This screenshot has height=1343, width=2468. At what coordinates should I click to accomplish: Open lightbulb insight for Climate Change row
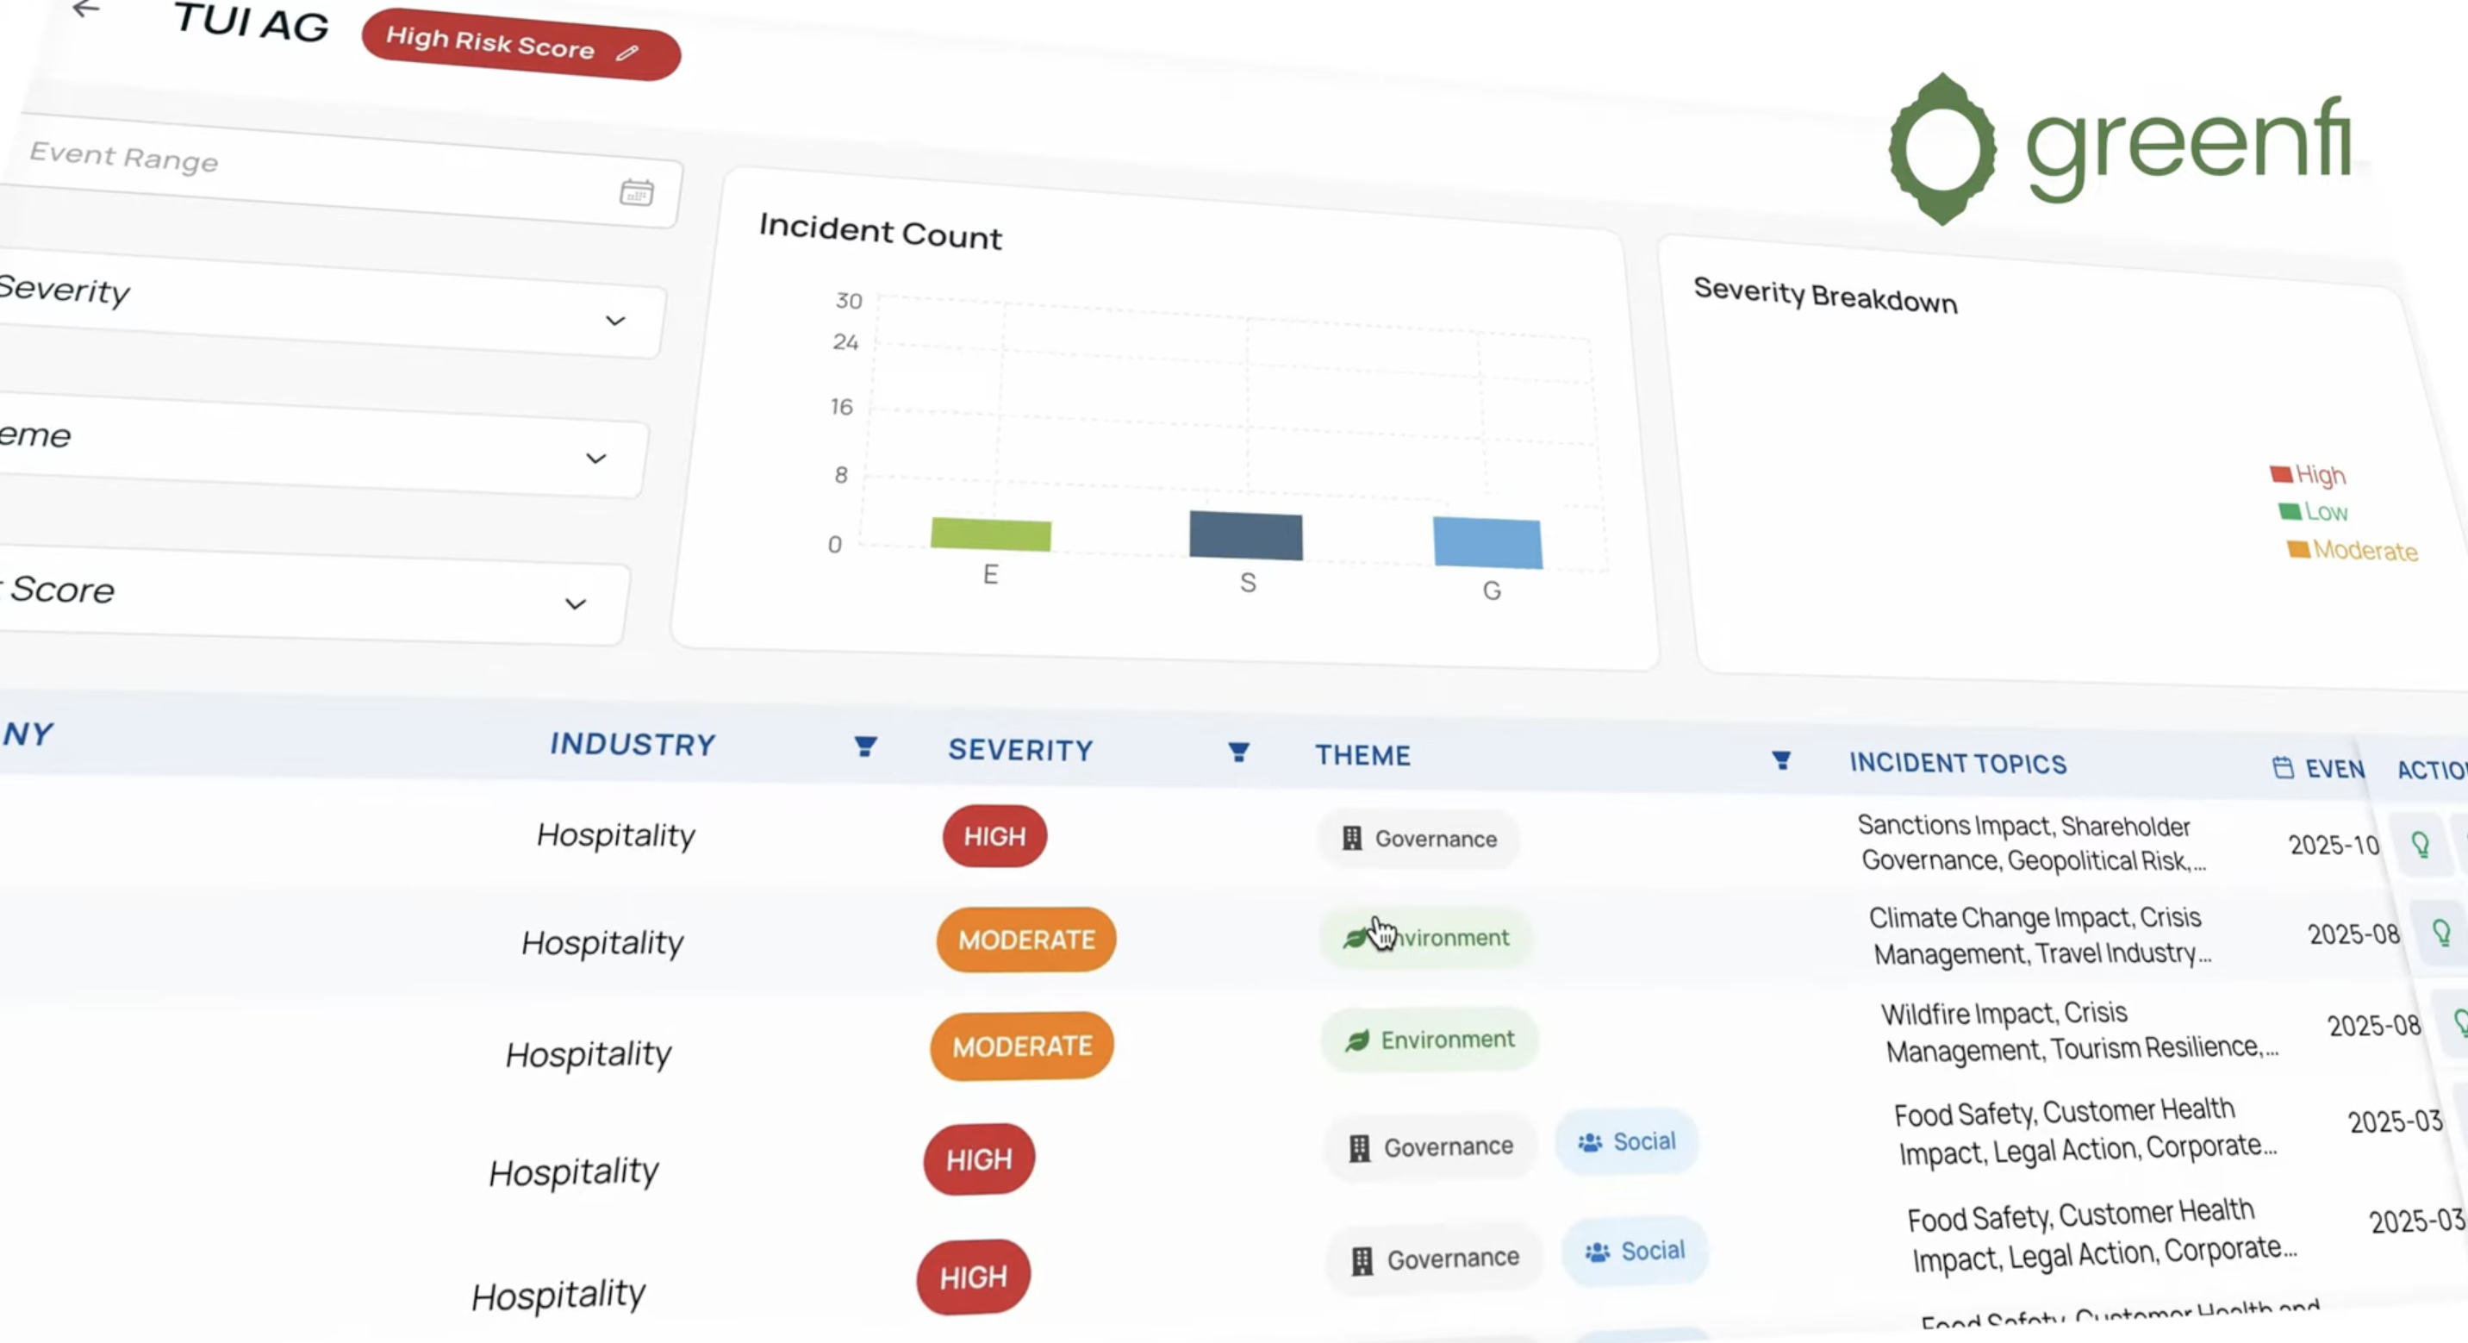click(2441, 932)
